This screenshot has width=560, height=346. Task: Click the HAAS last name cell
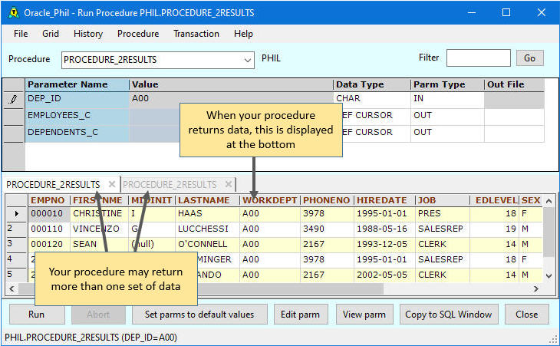(207, 213)
